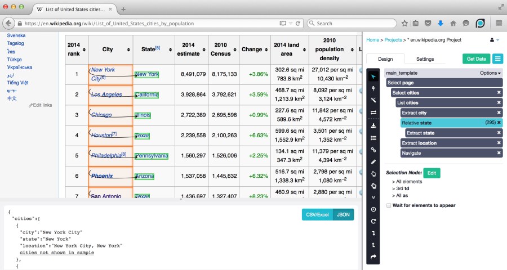Viewport: 507px width, 270px height.
Task: Select the Select page command
Action: click(x=444, y=83)
